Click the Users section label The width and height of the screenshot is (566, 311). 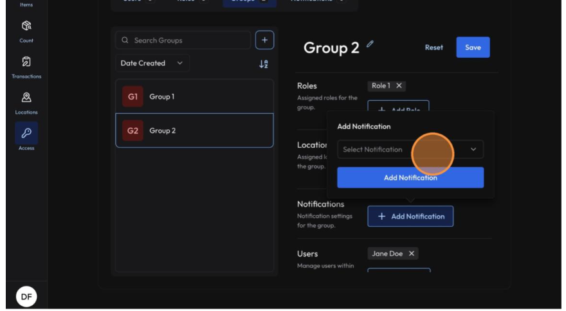tap(307, 254)
